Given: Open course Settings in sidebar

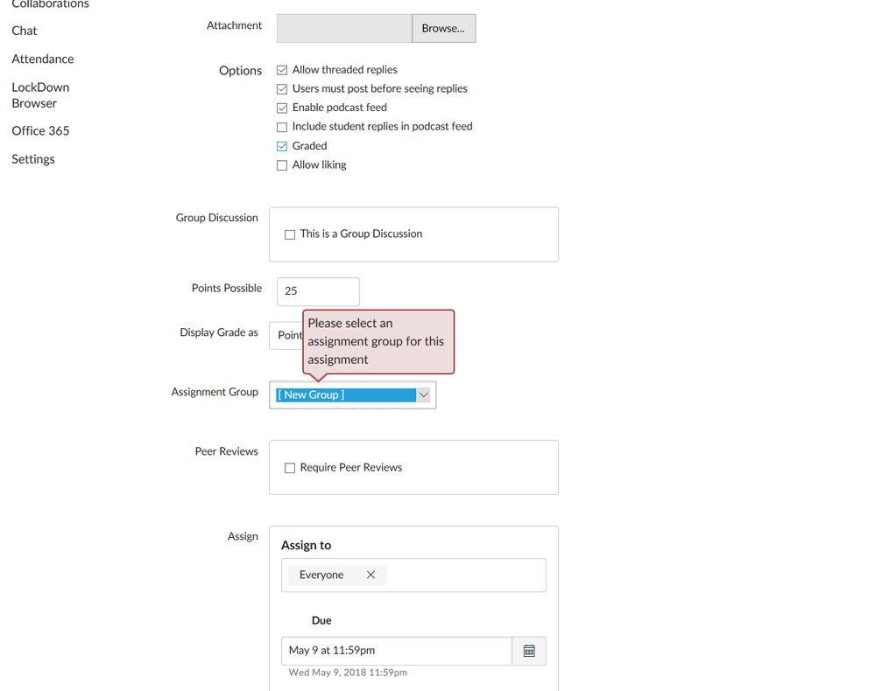Looking at the screenshot, I should pyautogui.click(x=33, y=159).
